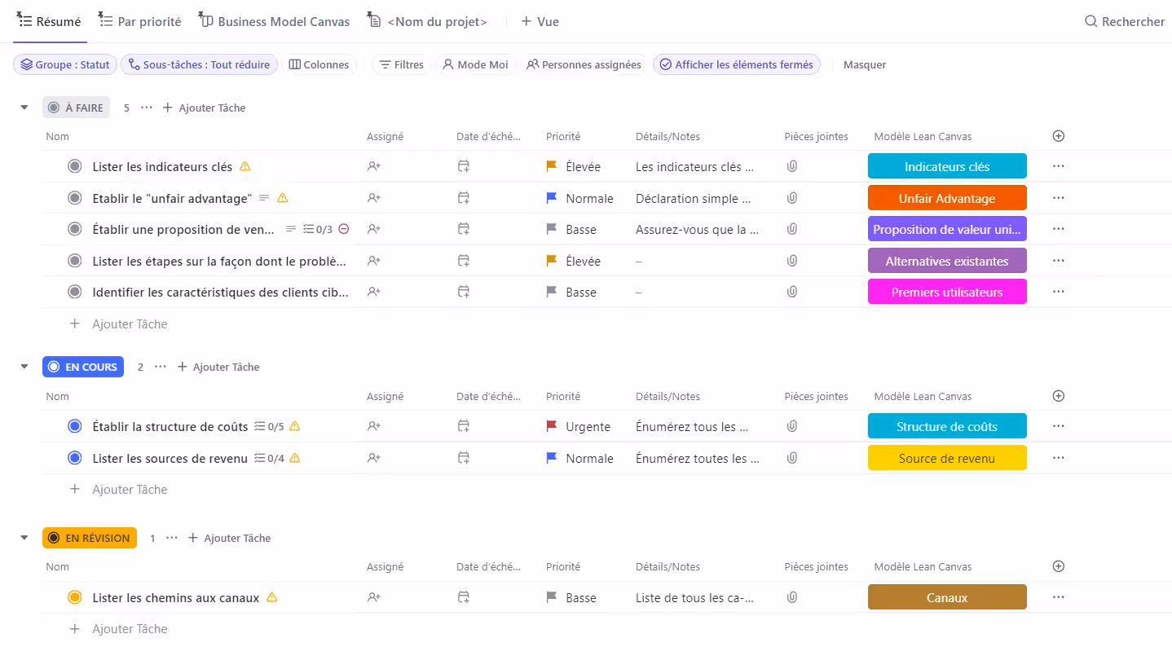Click Ajouter Tâche next to EN RÉVISION

229,538
